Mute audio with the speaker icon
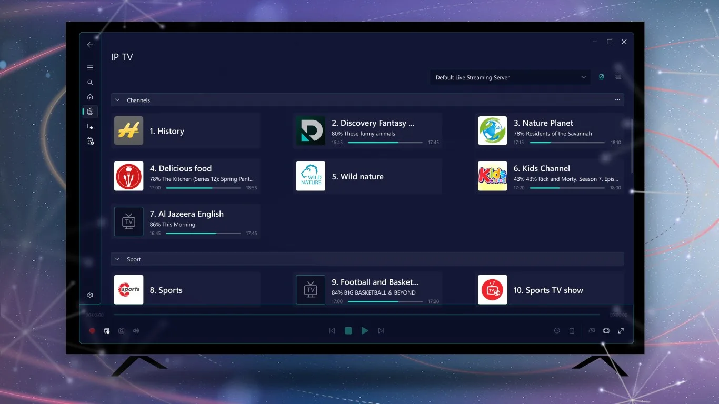719x404 pixels. tap(136, 331)
